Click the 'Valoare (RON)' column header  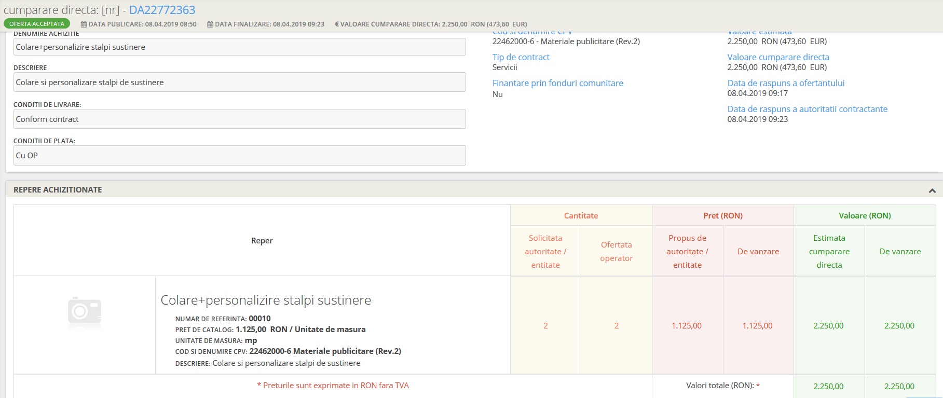coord(865,216)
